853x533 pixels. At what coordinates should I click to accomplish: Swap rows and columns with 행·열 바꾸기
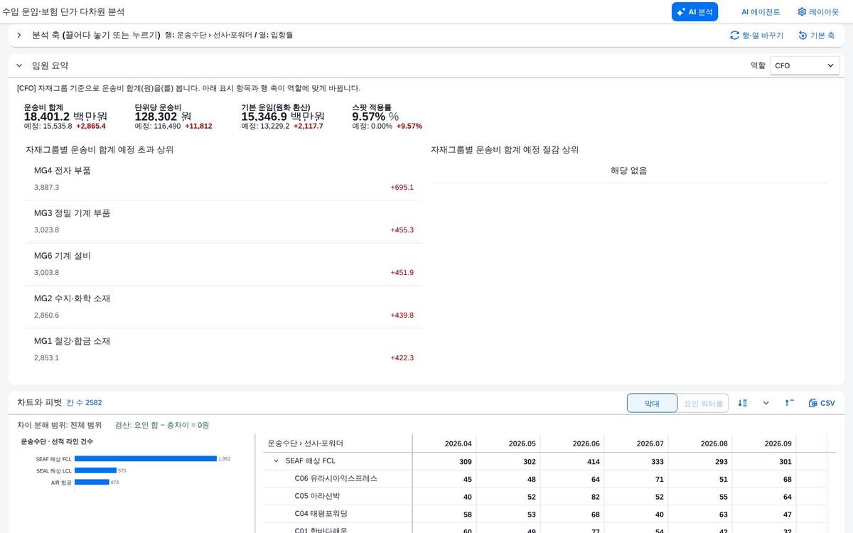click(756, 35)
